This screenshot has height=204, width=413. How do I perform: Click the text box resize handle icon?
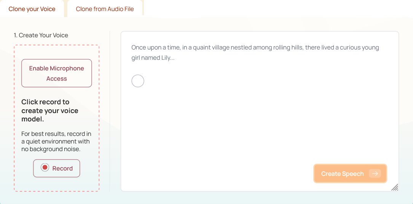pyautogui.click(x=395, y=187)
